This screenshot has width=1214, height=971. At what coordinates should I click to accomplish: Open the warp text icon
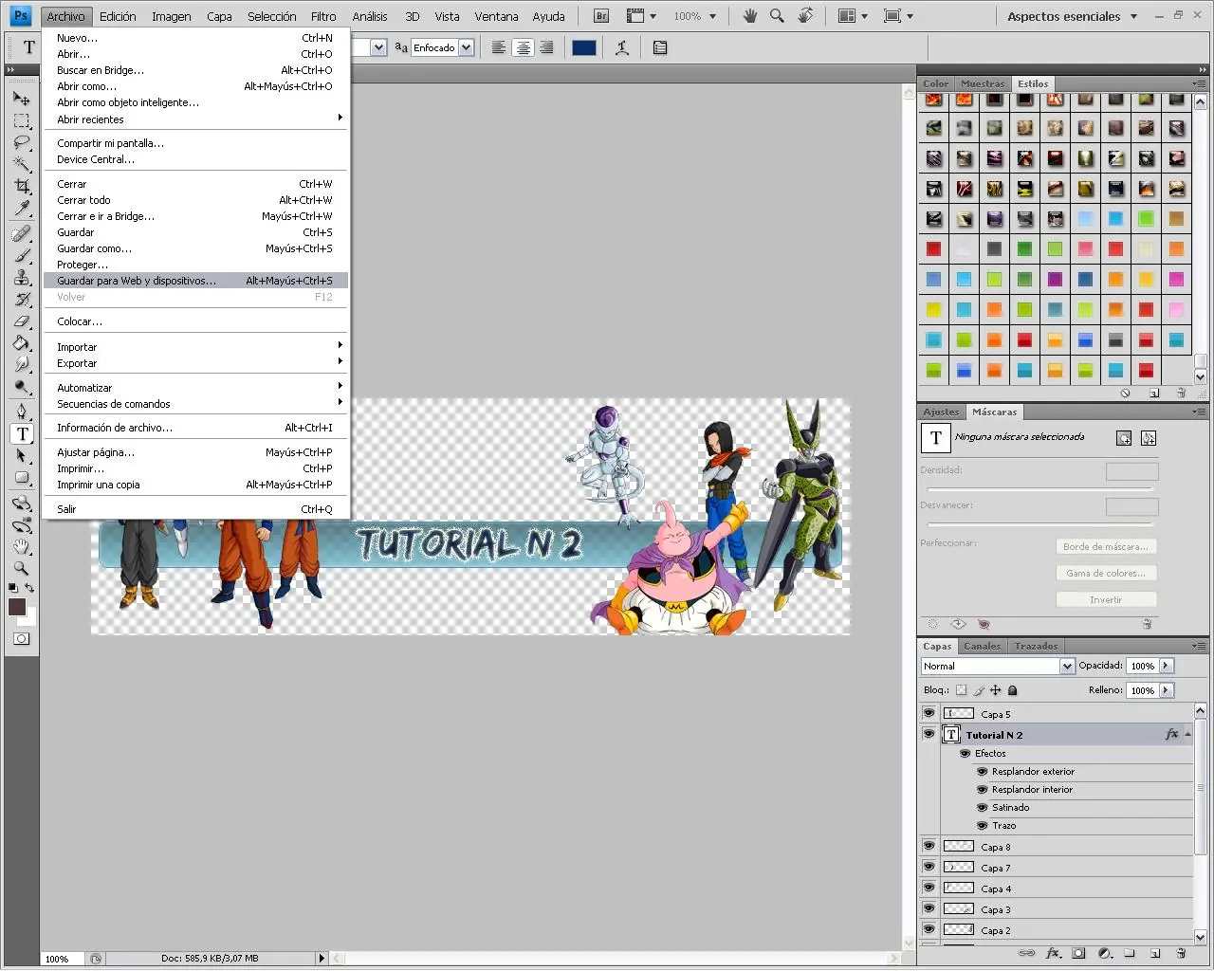click(622, 47)
